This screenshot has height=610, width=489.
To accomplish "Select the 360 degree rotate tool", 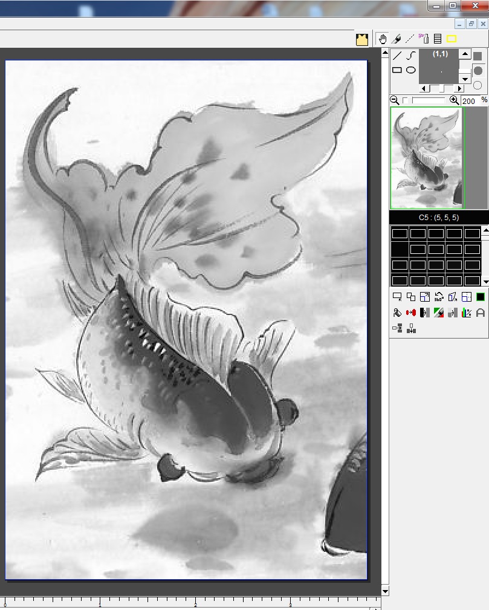I will (x=439, y=297).
